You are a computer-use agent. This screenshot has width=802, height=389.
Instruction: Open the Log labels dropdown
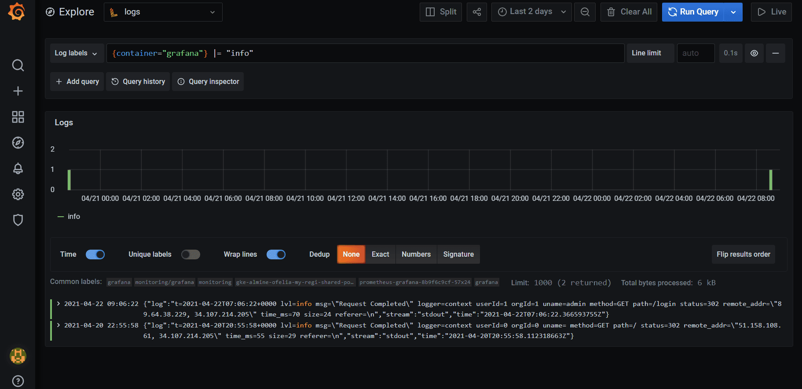coord(77,53)
